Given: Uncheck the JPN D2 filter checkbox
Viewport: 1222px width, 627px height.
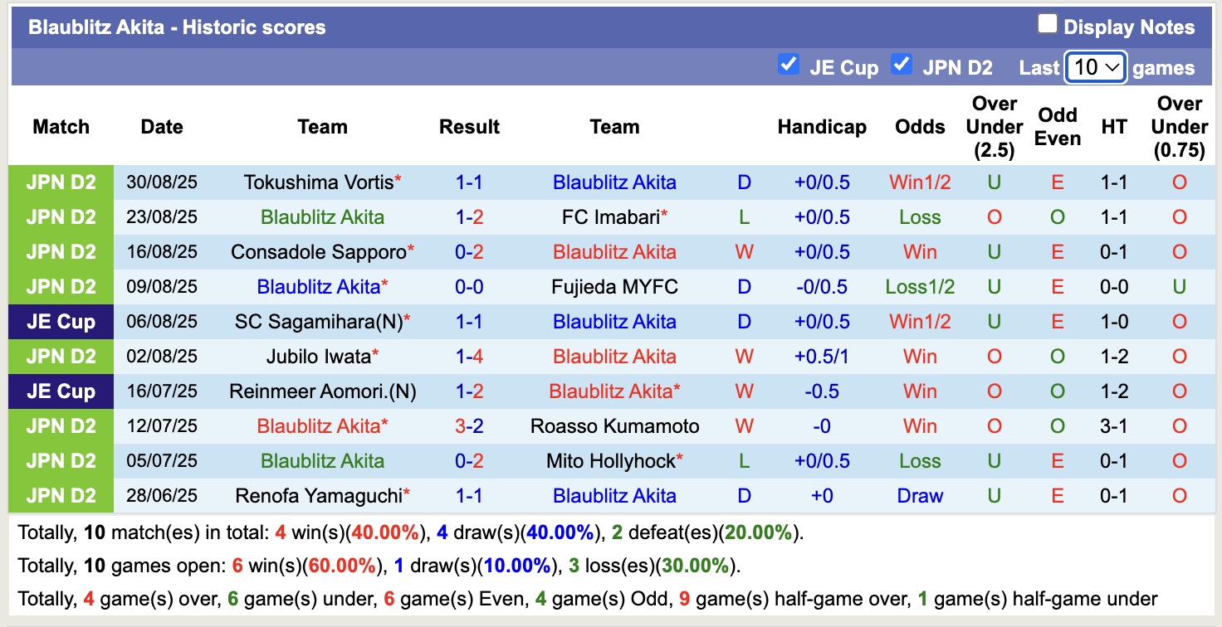Looking at the screenshot, I should point(902,65).
